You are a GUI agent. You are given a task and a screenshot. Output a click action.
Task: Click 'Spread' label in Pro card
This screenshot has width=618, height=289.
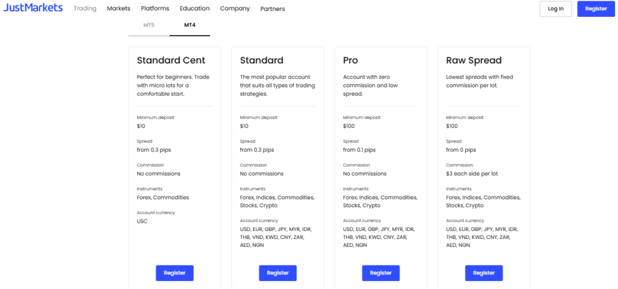[x=351, y=141]
